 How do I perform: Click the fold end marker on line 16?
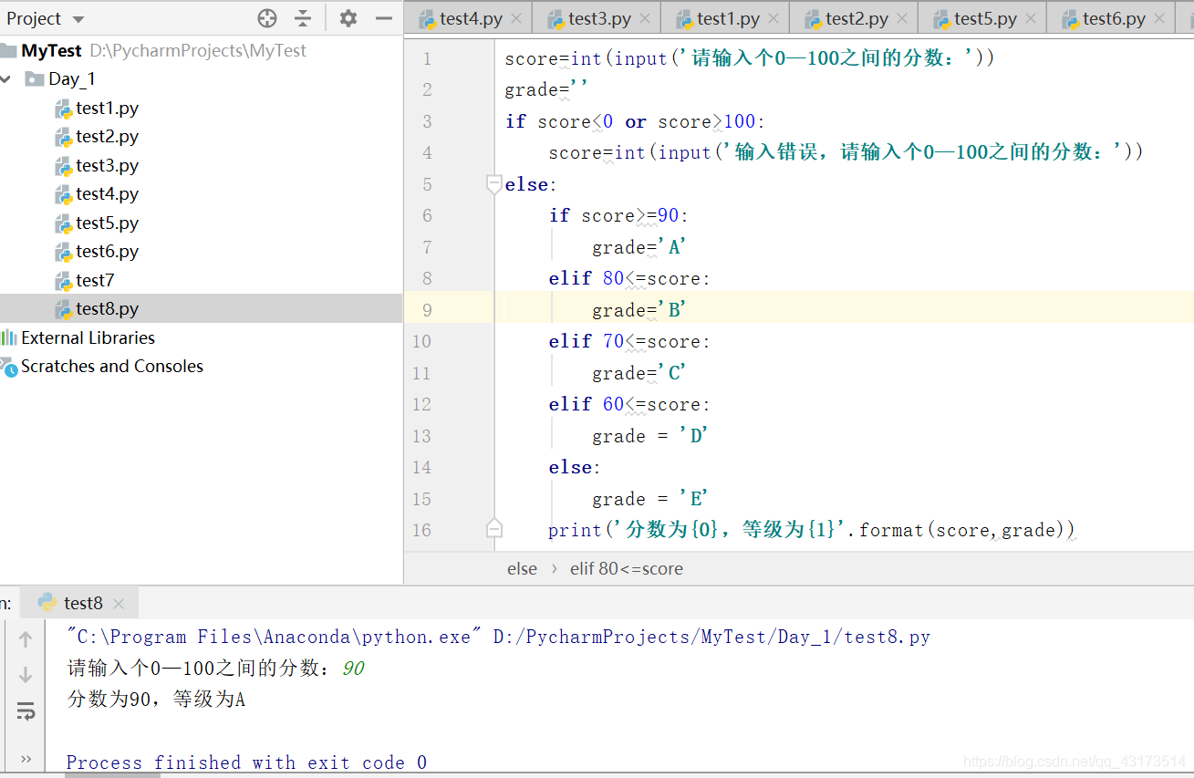pos(493,529)
